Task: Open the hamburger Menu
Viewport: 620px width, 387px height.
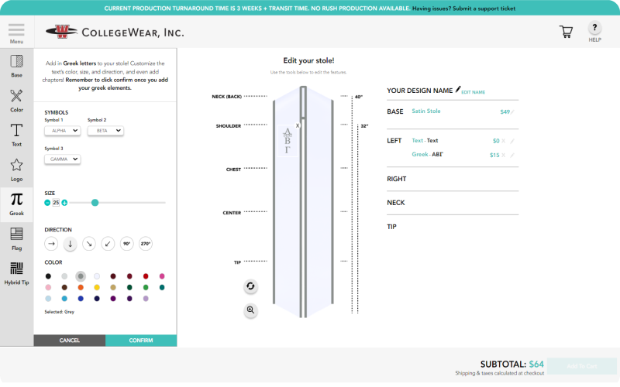Action: 16,33
